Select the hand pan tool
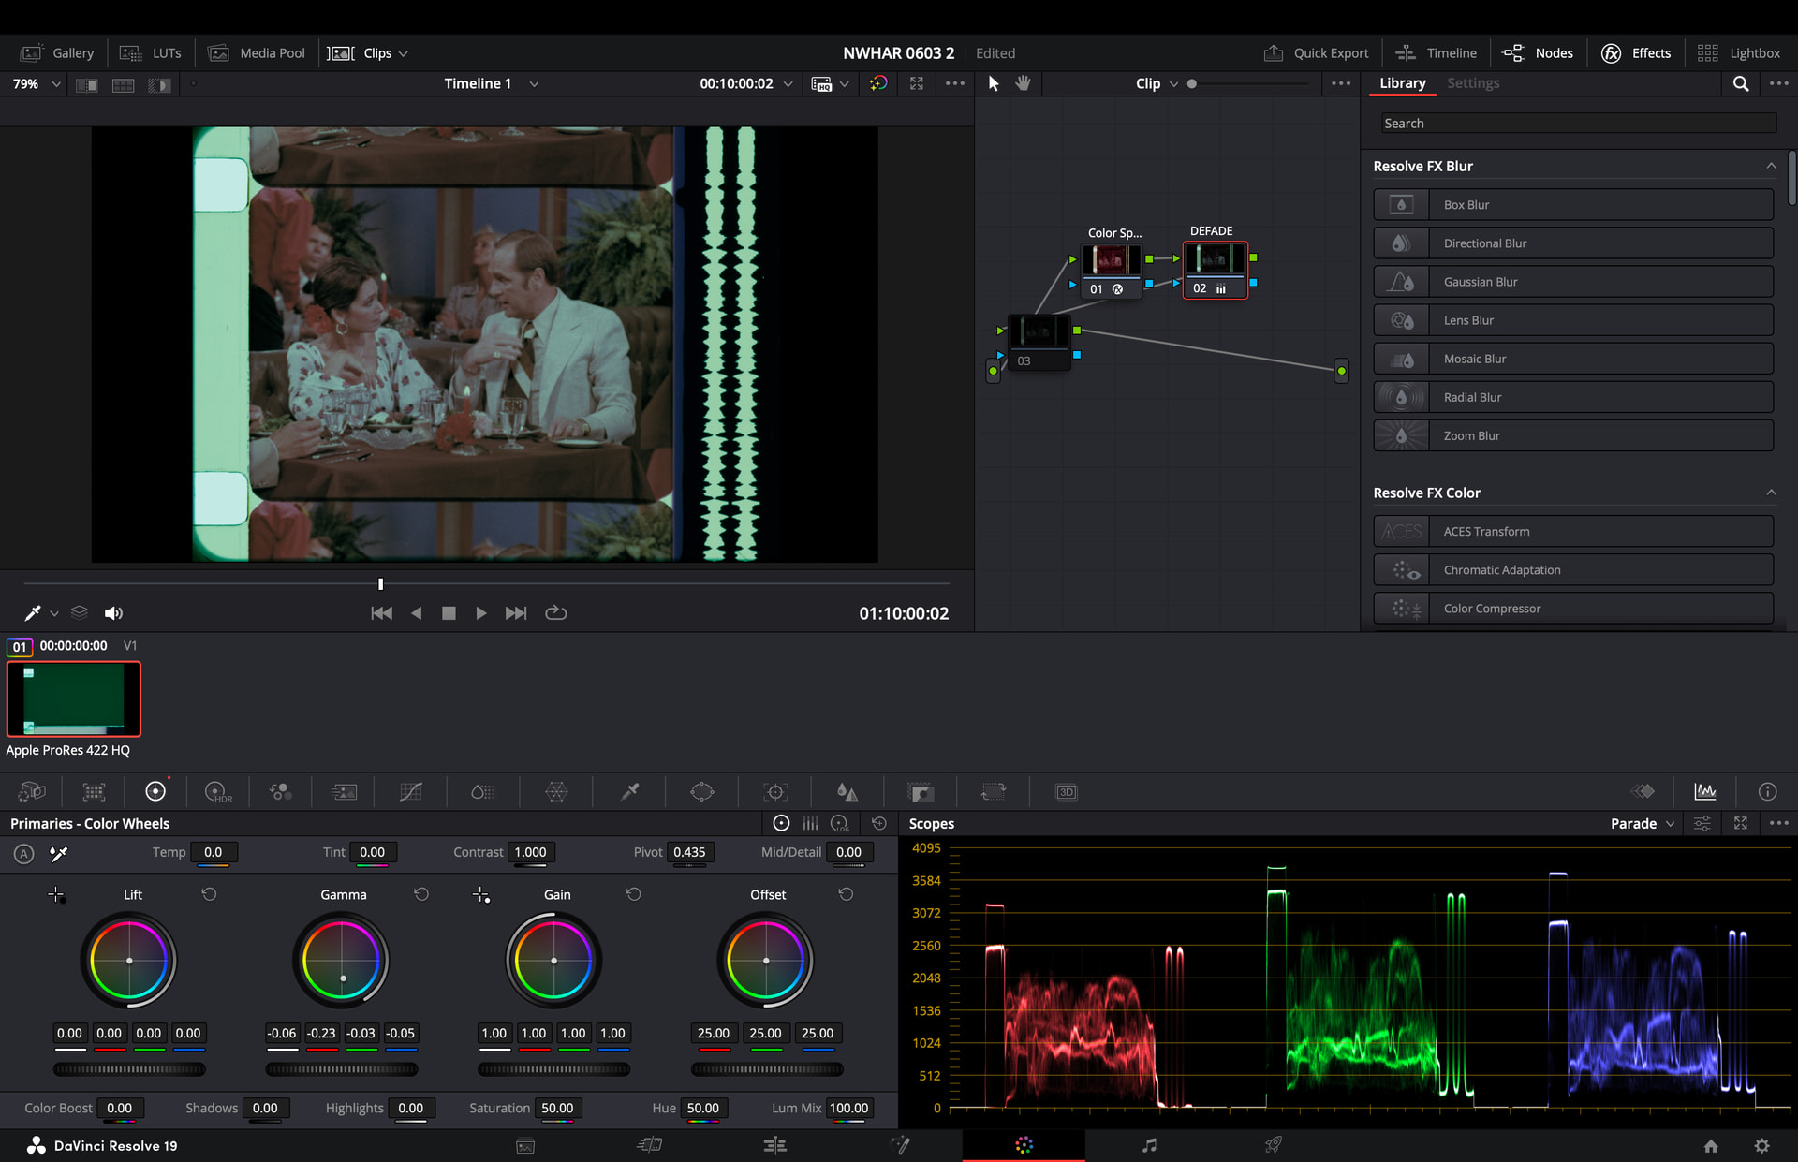Screen dimensions: 1798x1162 [1023, 83]
